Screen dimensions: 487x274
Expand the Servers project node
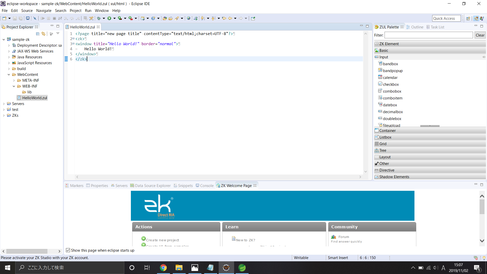click(4, 104)
